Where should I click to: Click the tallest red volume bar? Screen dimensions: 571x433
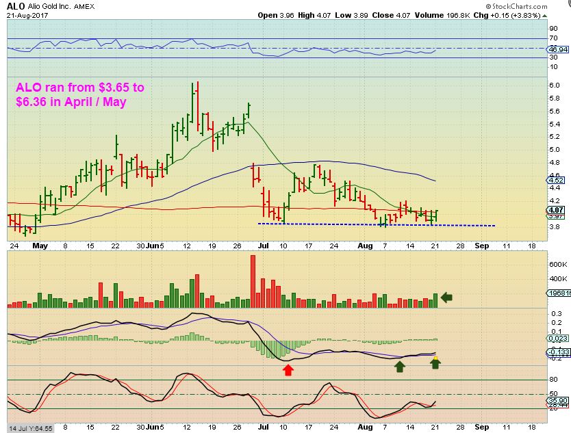[253, 282]
